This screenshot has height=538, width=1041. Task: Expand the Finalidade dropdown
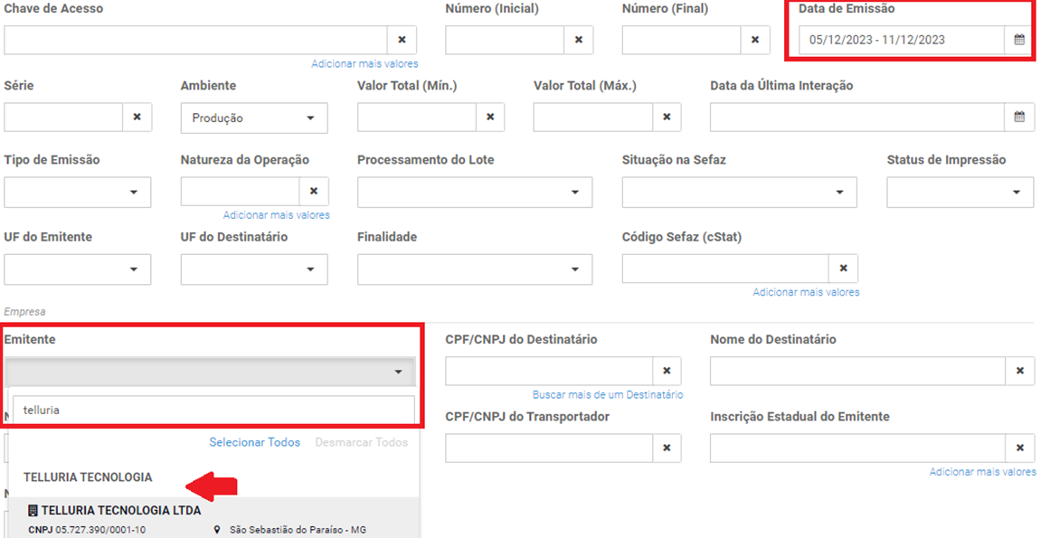tap(475, 269)
